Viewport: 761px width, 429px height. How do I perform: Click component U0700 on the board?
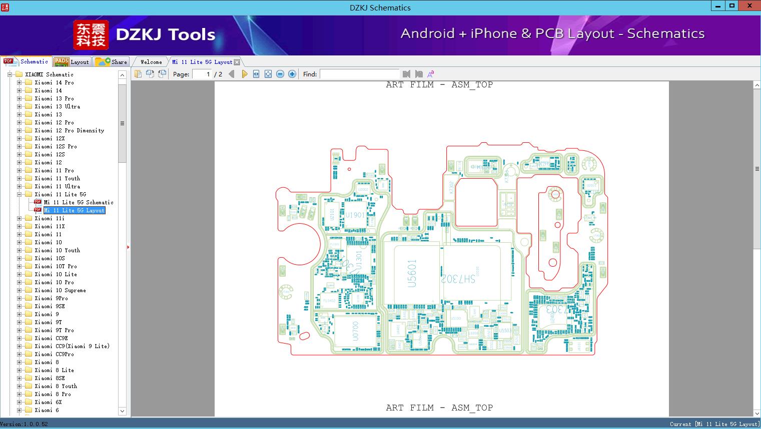[355, 331]
